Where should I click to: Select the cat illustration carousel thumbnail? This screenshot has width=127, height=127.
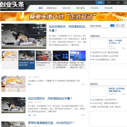tap(10, 56)
